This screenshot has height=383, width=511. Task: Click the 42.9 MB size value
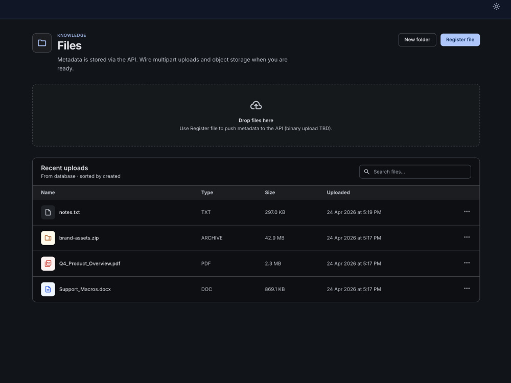click(275, 238)
